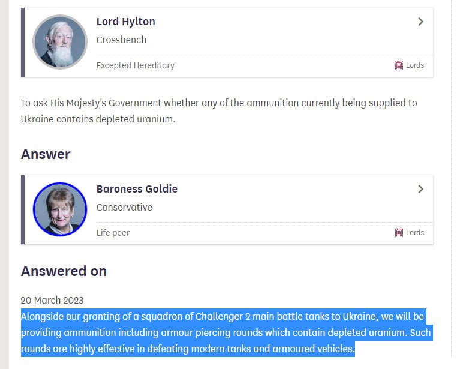The width and height of the screenshot is (463, 369).
Task: Open the Baroness Goldie name link
Action: click(x=137, y=189)
